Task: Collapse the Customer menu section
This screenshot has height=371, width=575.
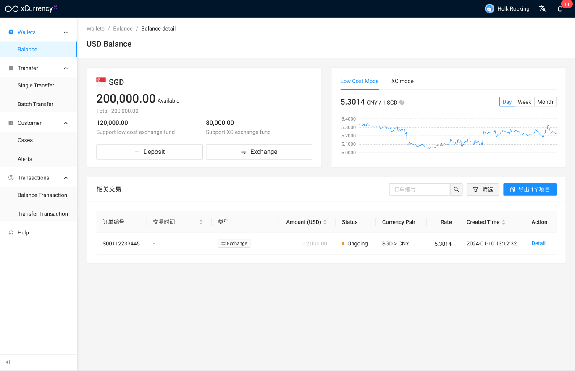Action: (66, 123)
